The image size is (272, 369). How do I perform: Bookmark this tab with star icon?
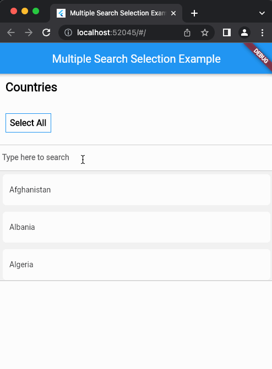pyautogui.click(x=205, y=32)
